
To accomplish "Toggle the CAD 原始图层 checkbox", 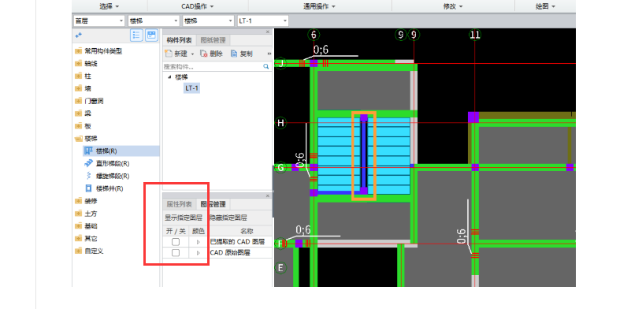I will [176, 252].
